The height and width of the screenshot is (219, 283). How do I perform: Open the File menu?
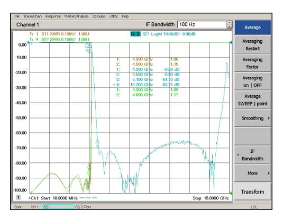coord(17,16)
